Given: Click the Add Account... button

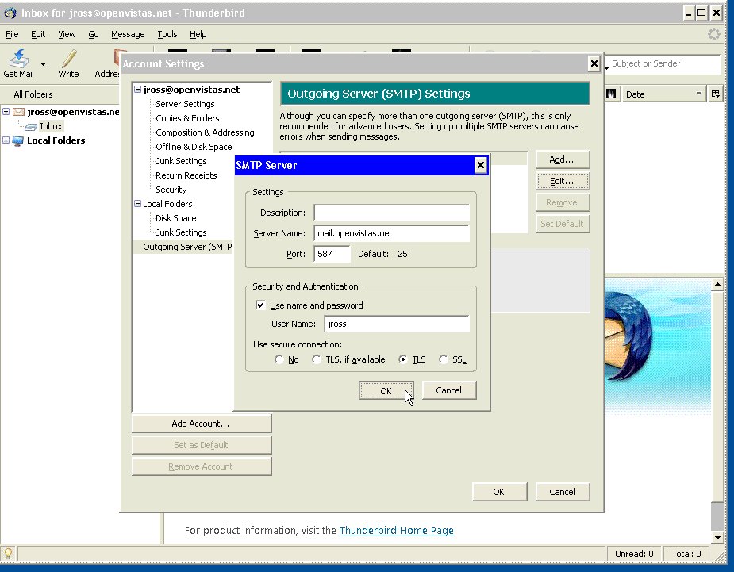Looking at the screenshot, I should (x=202, y=424).
